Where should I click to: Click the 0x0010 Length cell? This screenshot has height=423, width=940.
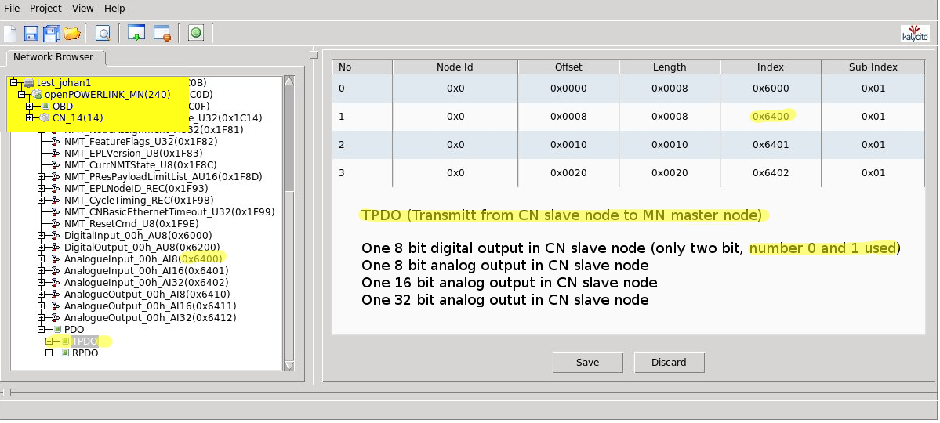pos(669,144)
